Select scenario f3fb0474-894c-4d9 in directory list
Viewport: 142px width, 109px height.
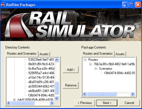[x=41, y=95]
